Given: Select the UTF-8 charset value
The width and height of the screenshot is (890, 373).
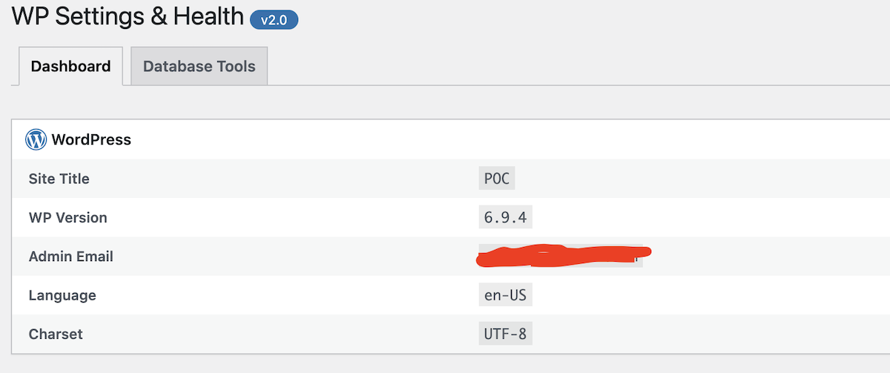Looking at the screenshot, I should tap(506, 334).
